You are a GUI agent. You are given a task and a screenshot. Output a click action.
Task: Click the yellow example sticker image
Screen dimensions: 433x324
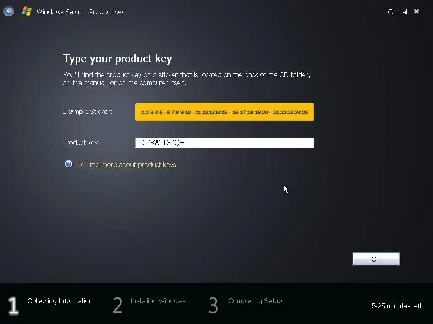tap(225, 112)
